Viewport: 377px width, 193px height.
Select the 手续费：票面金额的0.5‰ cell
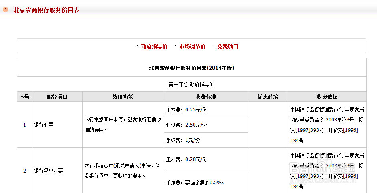(206, 182)
